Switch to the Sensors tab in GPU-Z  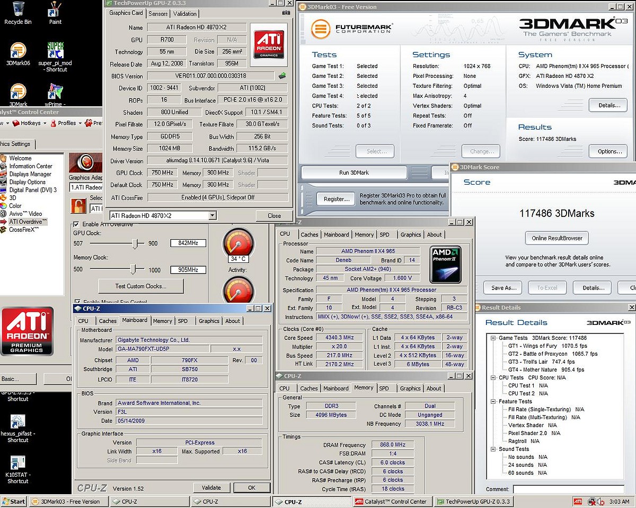pyautogui.click(x=158, y=14)
